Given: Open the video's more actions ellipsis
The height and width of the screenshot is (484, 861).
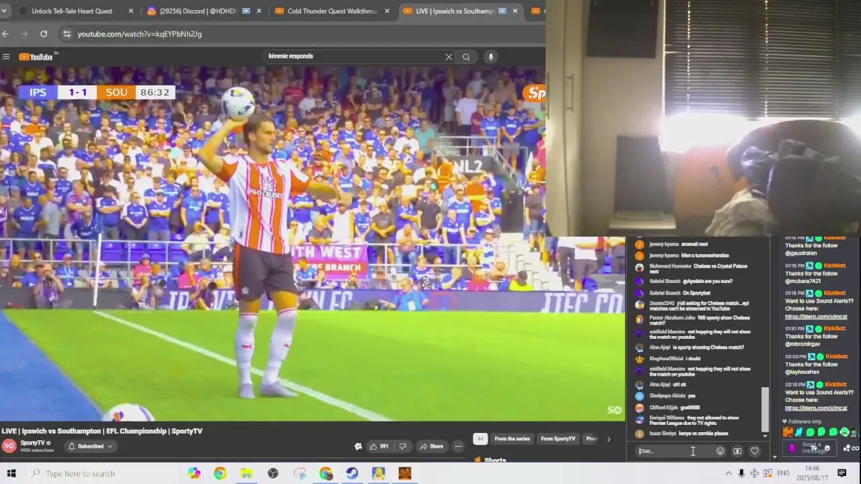Looking at the screenshot, I should click(x=458, y=446).
